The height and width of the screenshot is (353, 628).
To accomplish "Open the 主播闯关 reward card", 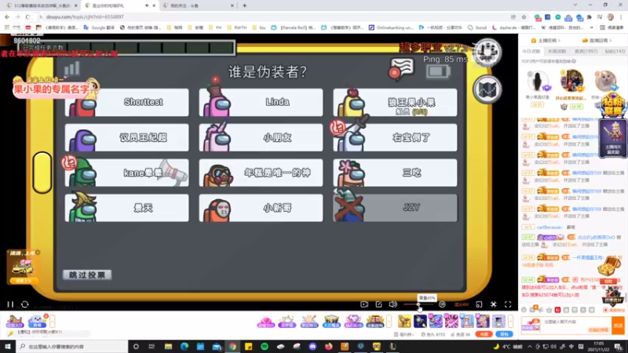I will 613,138.
